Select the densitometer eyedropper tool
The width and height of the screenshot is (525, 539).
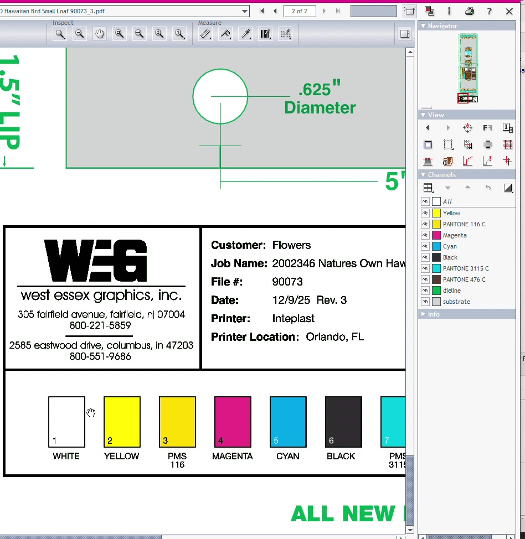[245, 34]
